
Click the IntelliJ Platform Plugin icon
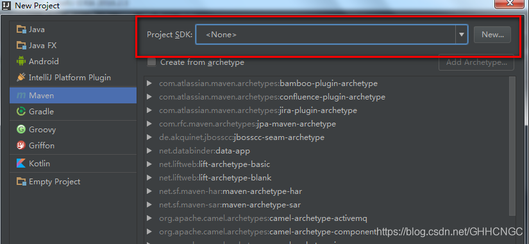(21, 78)
